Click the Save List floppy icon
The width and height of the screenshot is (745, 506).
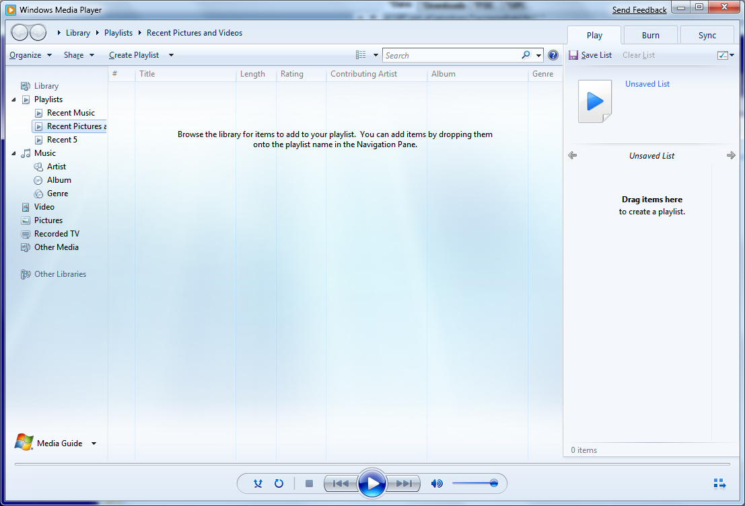pyautogui.click(x=573, y=55)
